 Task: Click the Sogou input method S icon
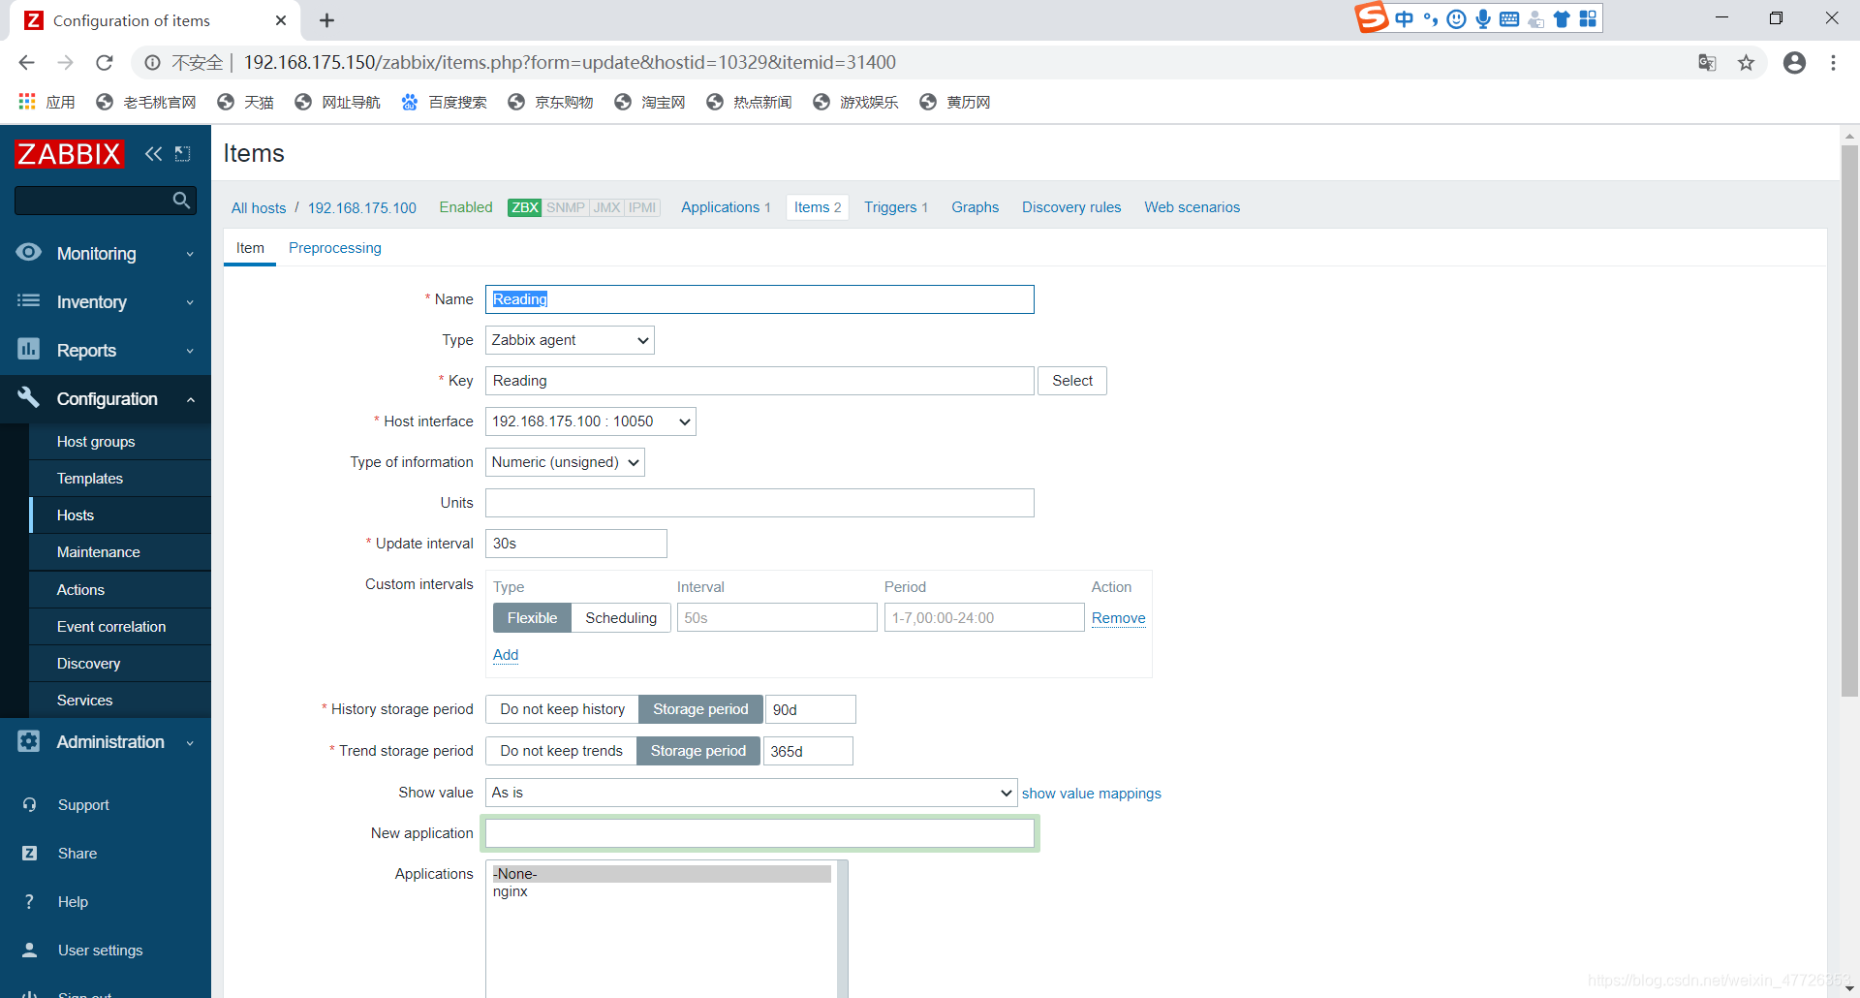[1371, 17]
